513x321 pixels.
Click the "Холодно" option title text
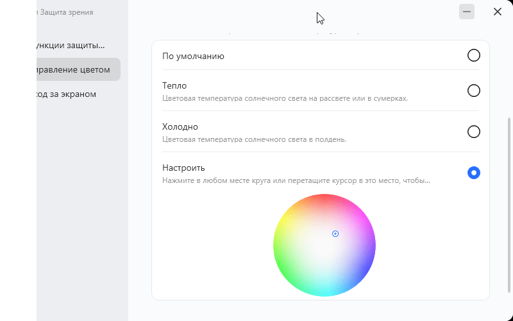tap(180, 126)
